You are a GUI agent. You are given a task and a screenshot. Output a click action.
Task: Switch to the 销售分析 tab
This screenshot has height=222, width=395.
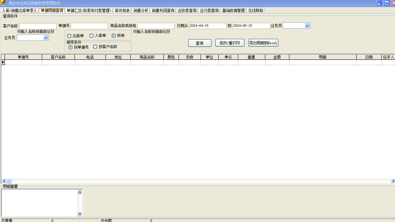point(141,10)
